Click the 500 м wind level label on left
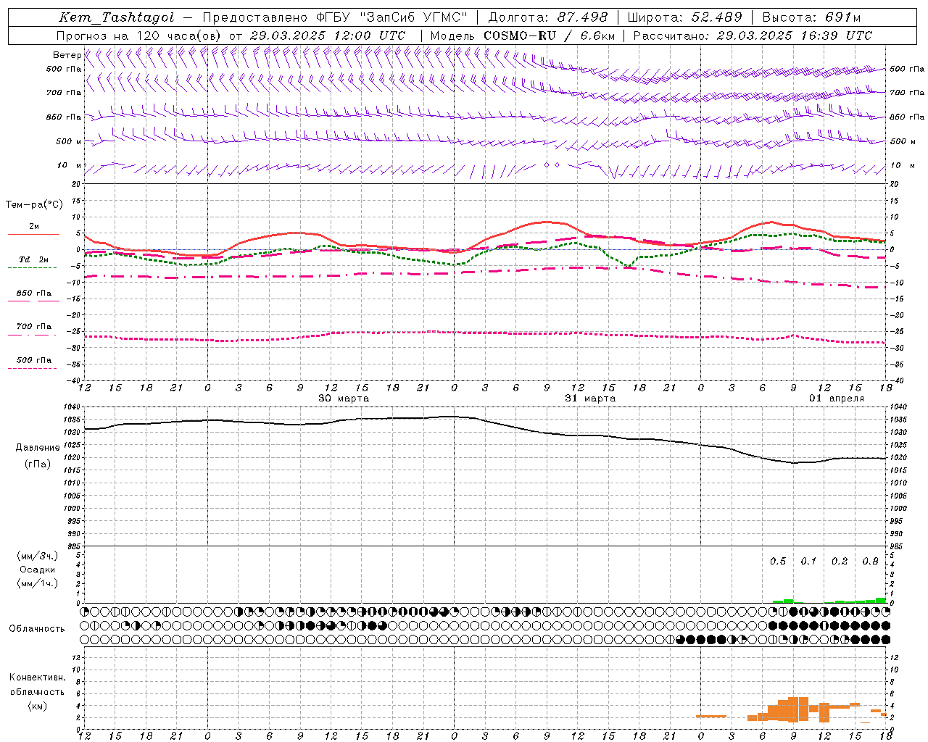 click(69, 141)
